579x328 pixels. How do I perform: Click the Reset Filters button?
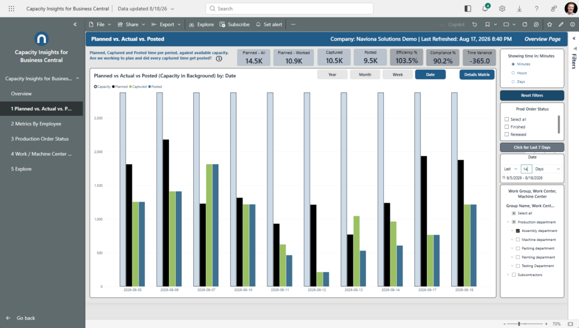tap(532, 95)
